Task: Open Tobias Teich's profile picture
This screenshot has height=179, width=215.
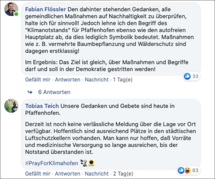Action: coord(11,106)
